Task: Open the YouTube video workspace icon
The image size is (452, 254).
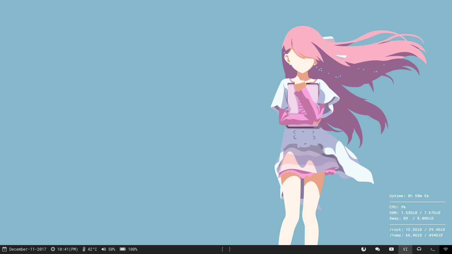Action: [391, 249]
